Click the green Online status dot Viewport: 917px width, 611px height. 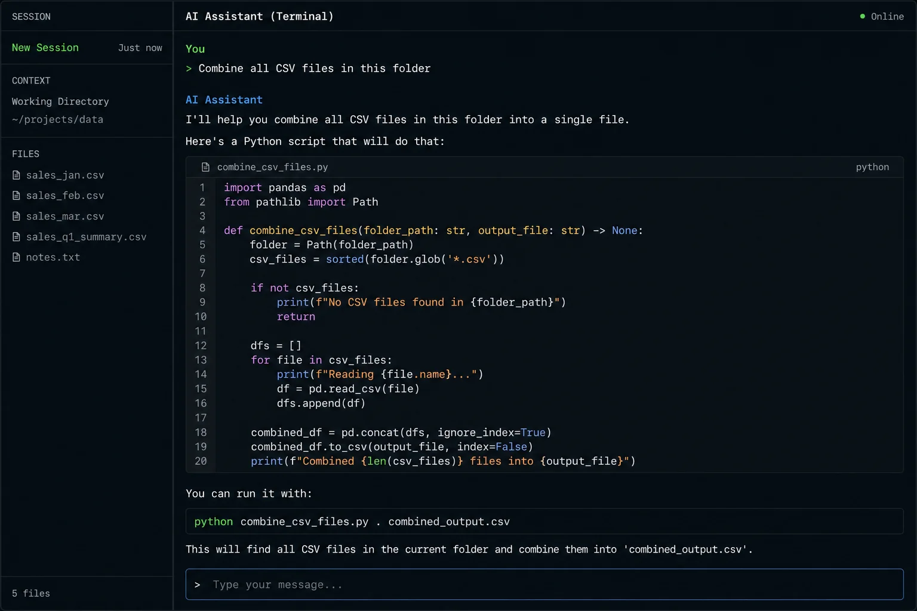click(862, 16)
